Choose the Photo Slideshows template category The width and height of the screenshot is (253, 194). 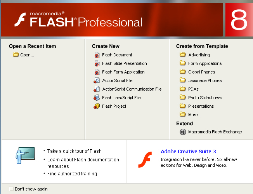205,98
